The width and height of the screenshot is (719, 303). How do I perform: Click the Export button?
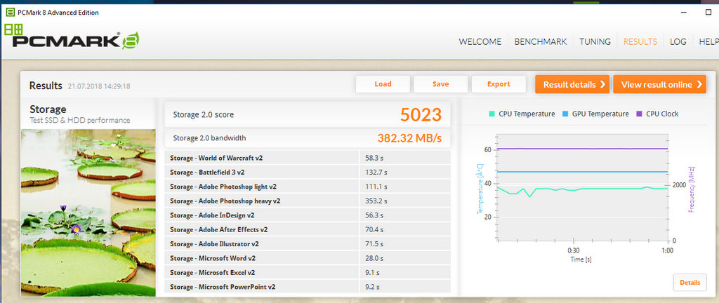(x=499, y=84)
